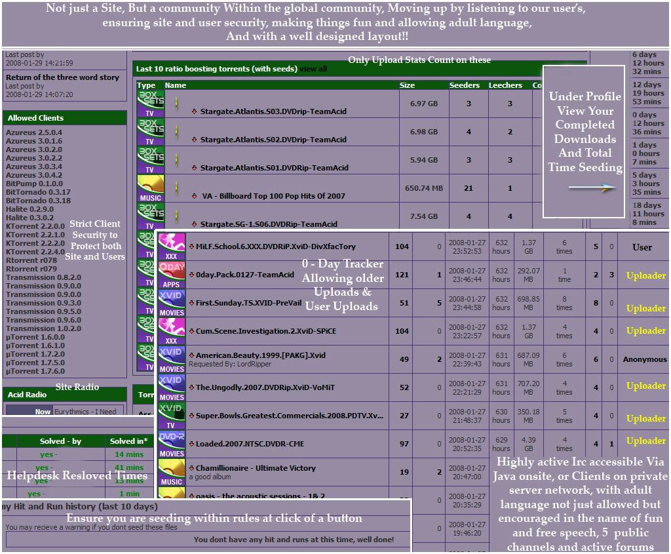The height and width of the screenshot is (554, 671).
Task: Sort torrents by the Type column header
Action: click(x=146, y=86)
